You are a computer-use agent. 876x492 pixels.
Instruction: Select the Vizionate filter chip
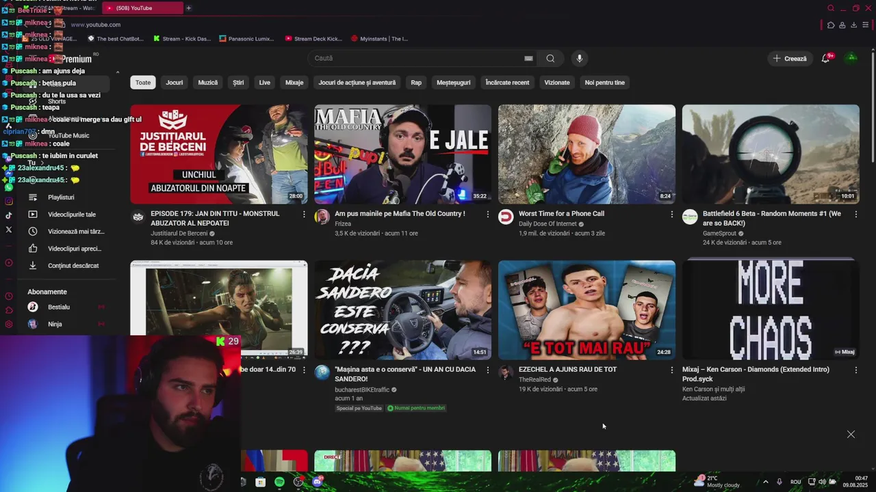tap(557, 83)
